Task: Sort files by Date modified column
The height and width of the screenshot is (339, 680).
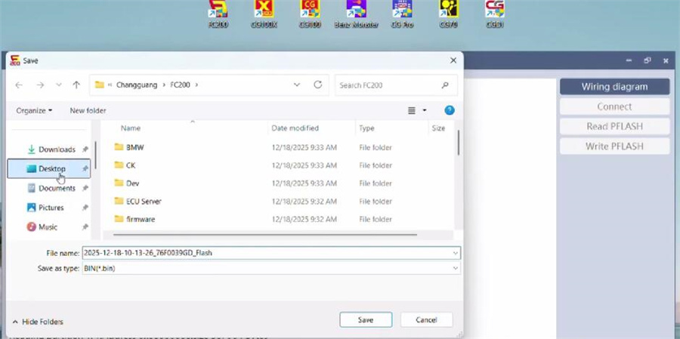Action: (x=295, y=128)
